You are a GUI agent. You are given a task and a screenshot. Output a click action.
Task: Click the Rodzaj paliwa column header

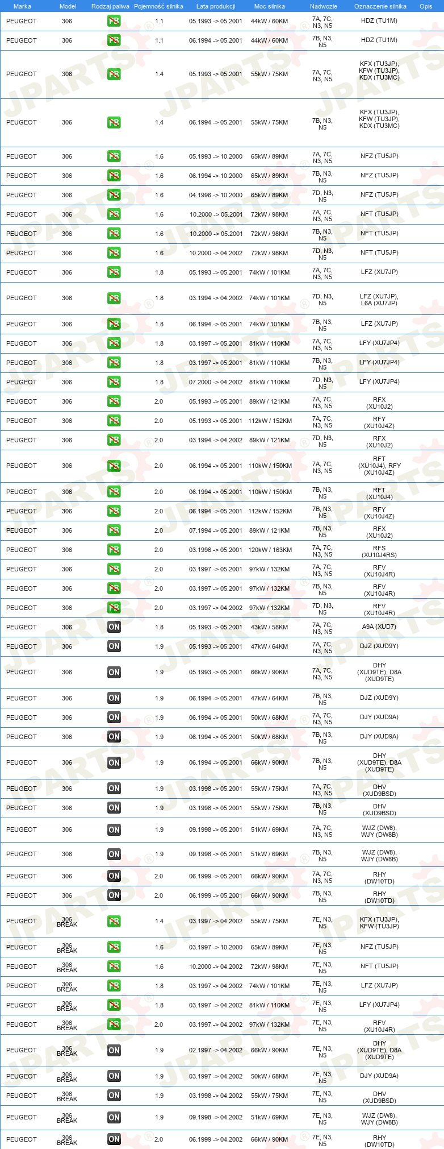110,6
